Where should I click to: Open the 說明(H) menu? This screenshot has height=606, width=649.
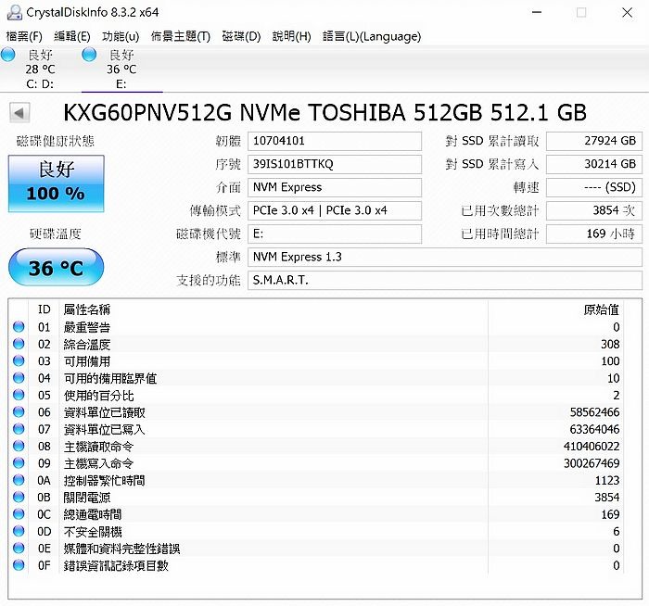click(x=291, y=36)
